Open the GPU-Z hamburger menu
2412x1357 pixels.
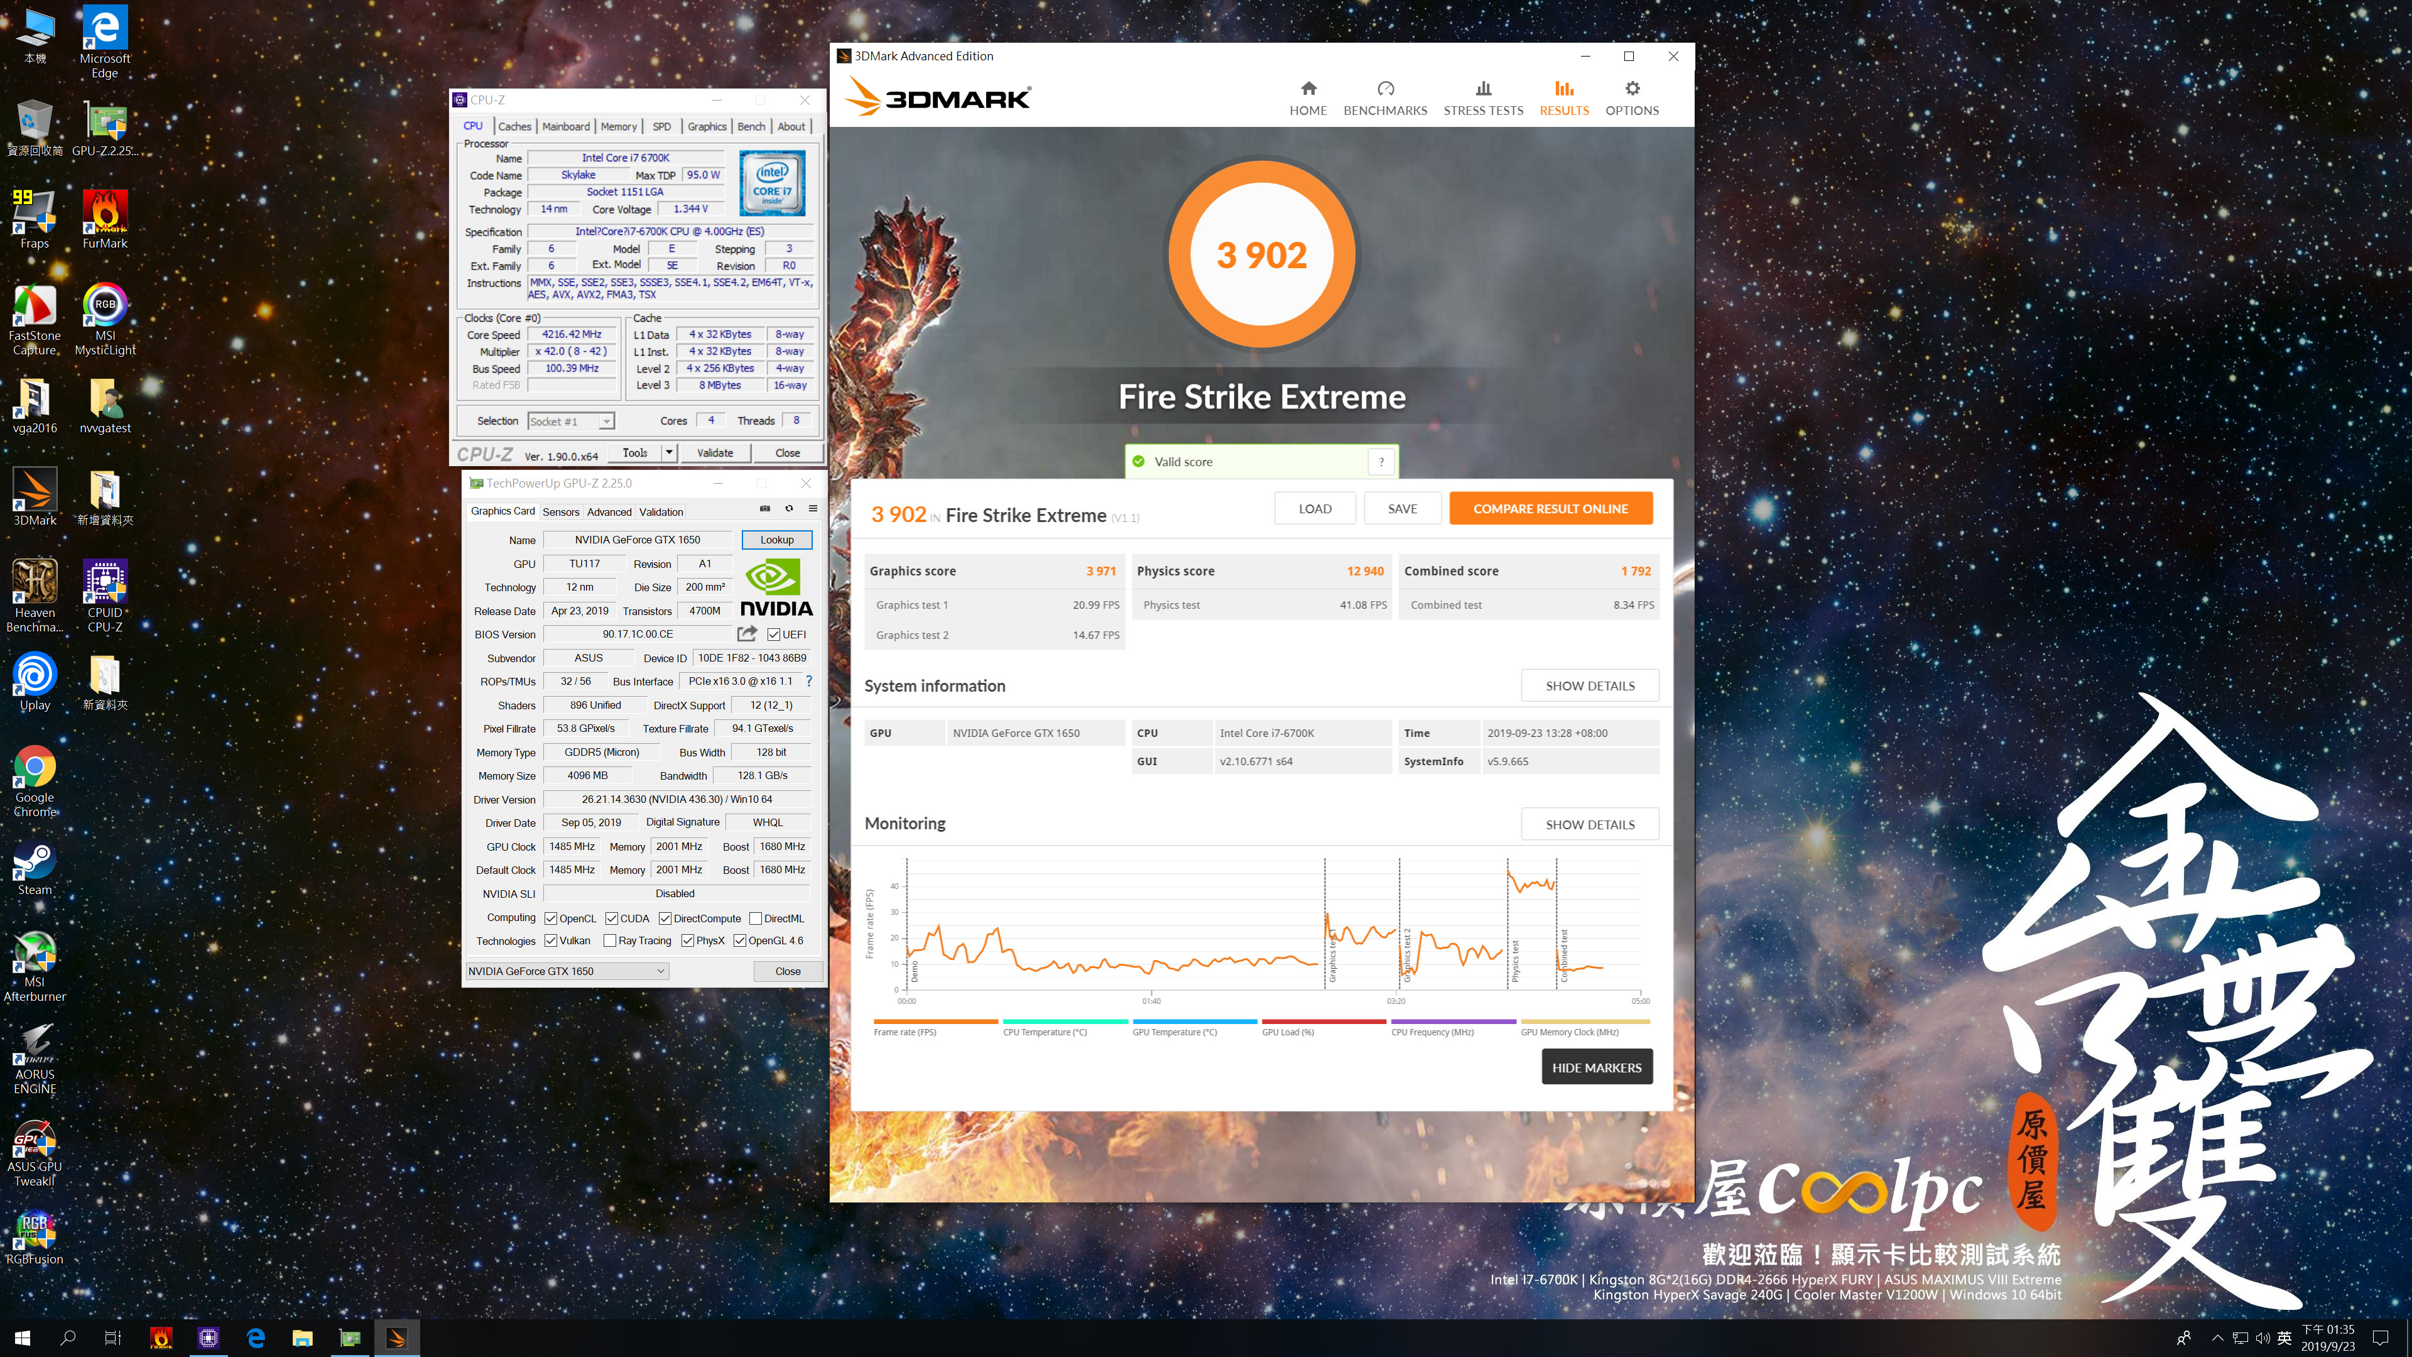coord(813,508)
